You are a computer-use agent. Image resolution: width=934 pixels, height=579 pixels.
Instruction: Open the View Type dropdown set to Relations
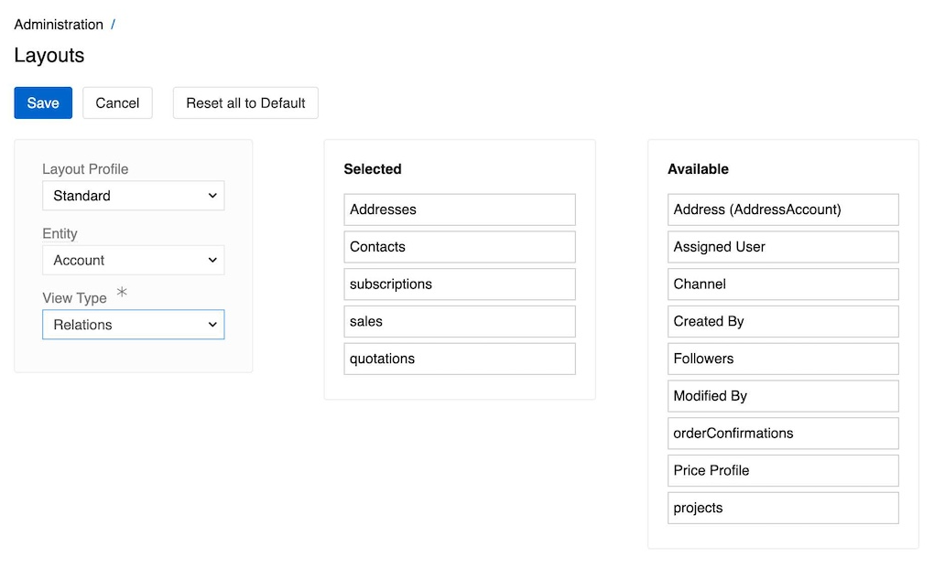tap(133, 324)
